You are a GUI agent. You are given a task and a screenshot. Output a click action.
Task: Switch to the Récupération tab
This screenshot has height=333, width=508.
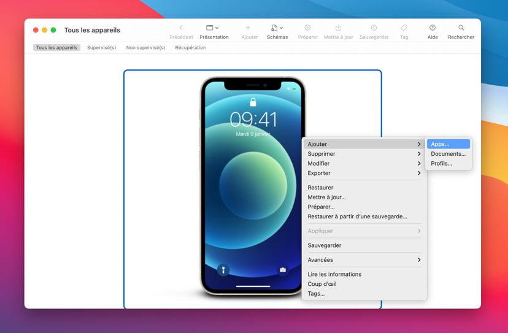coord(190,48)
